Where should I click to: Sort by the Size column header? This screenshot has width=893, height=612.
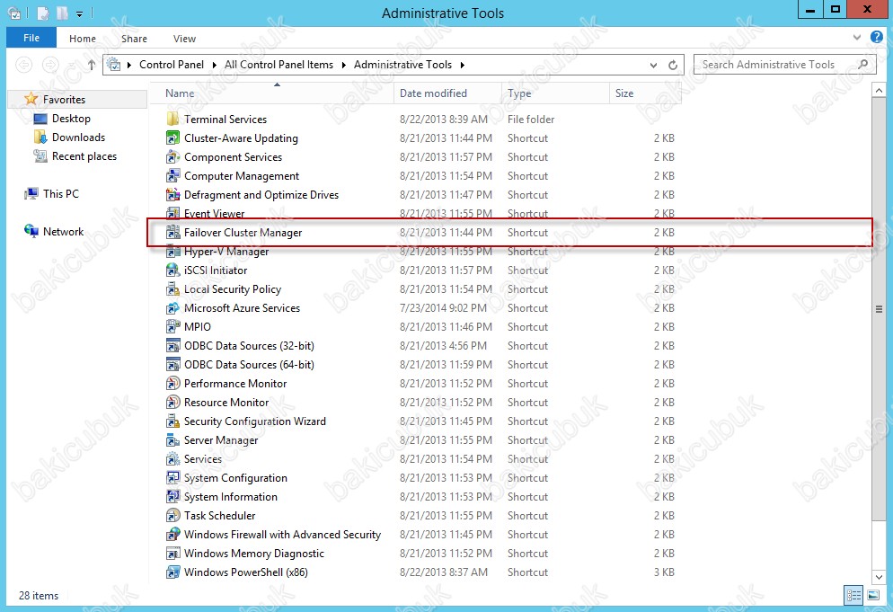click(x=645, y=93)
